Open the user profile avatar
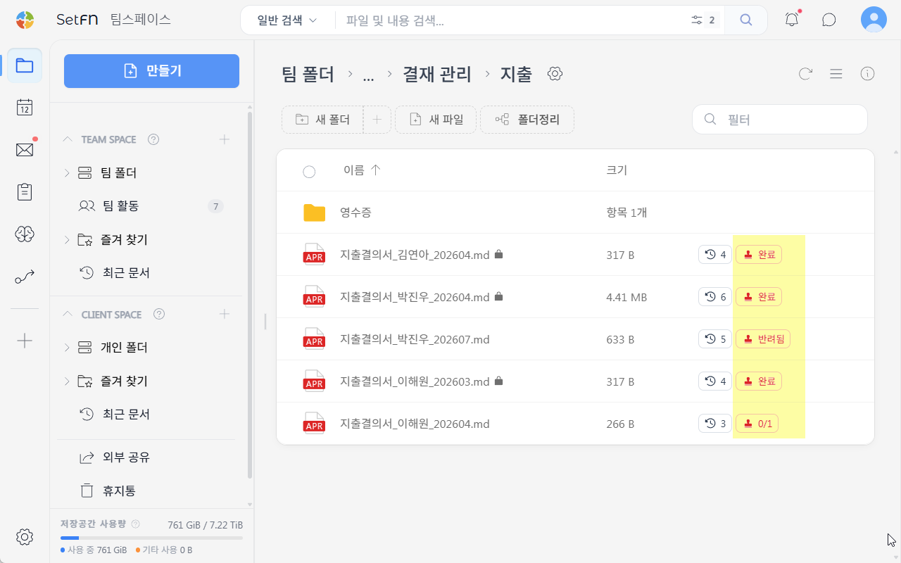This screenshot has width=901, height=563. coord(874,20)
